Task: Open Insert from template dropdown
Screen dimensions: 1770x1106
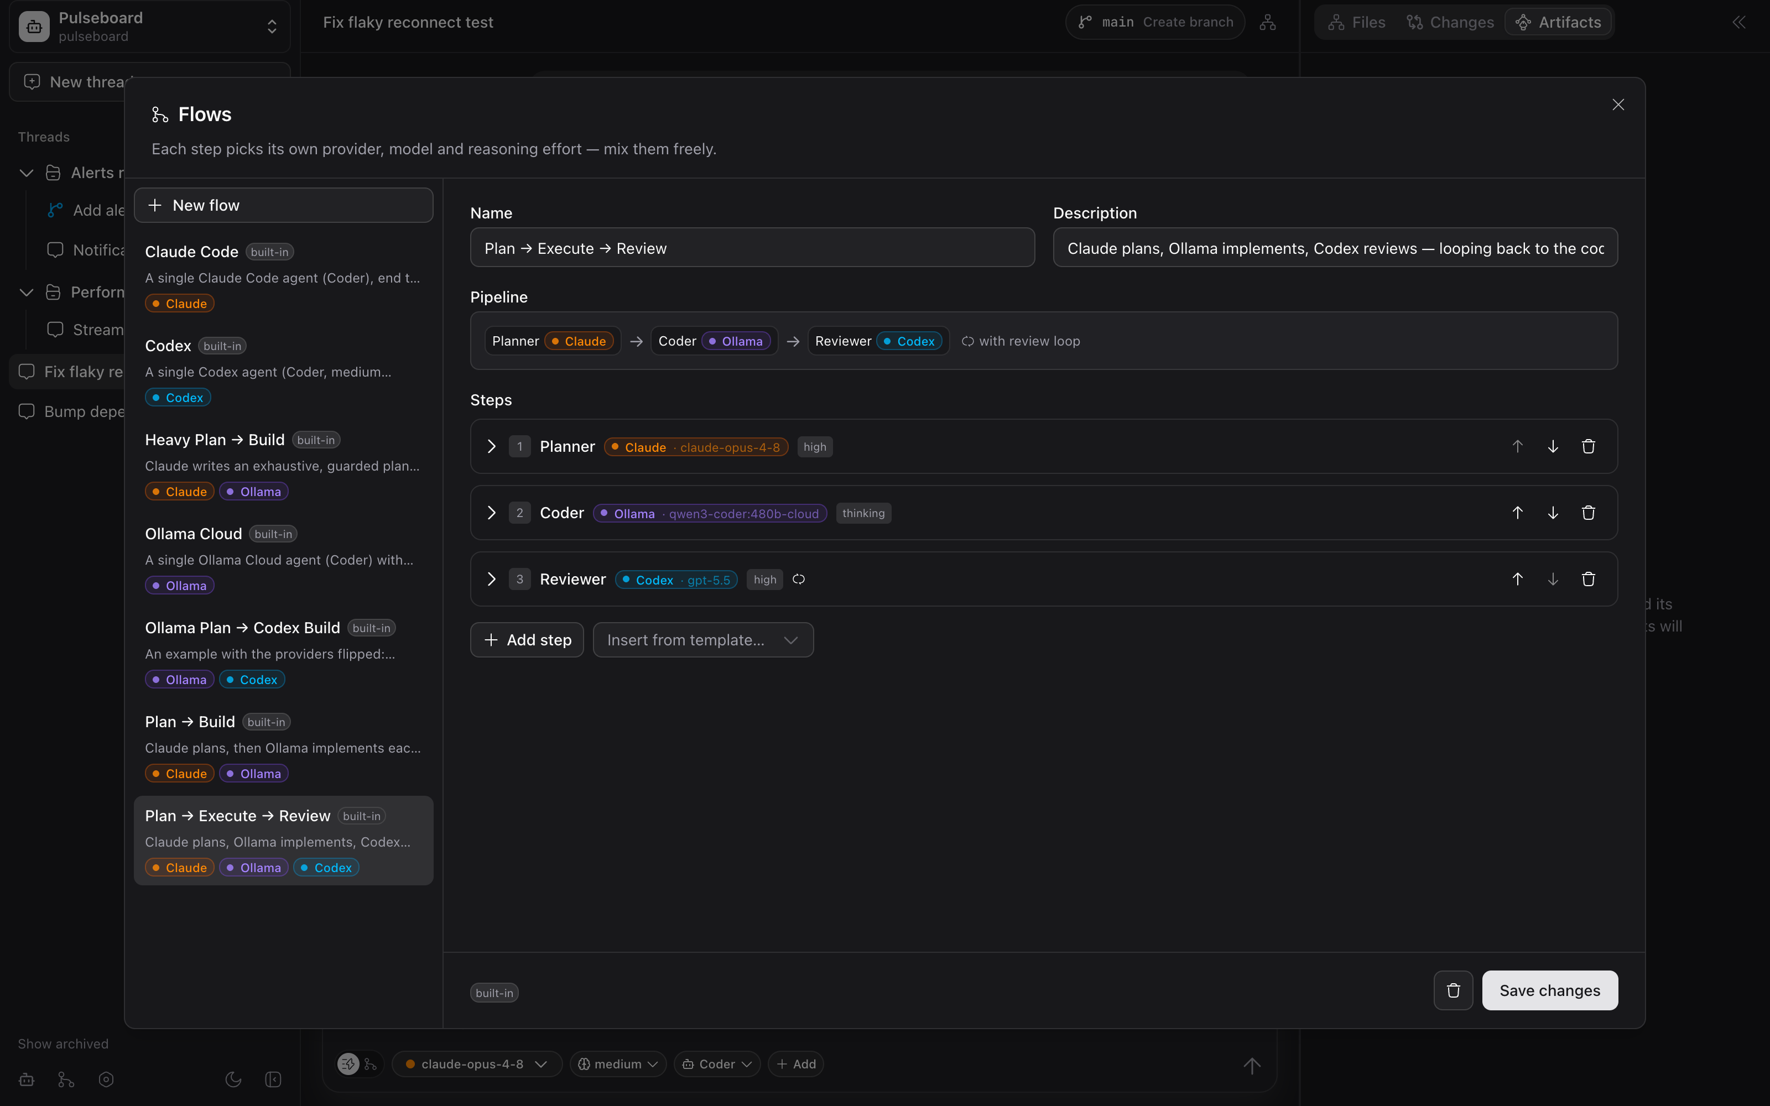Action: click(703, 640)
